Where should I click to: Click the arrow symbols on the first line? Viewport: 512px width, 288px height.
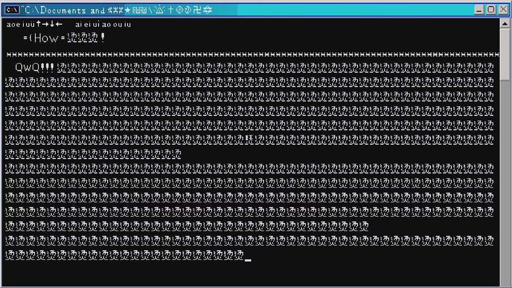49,24
